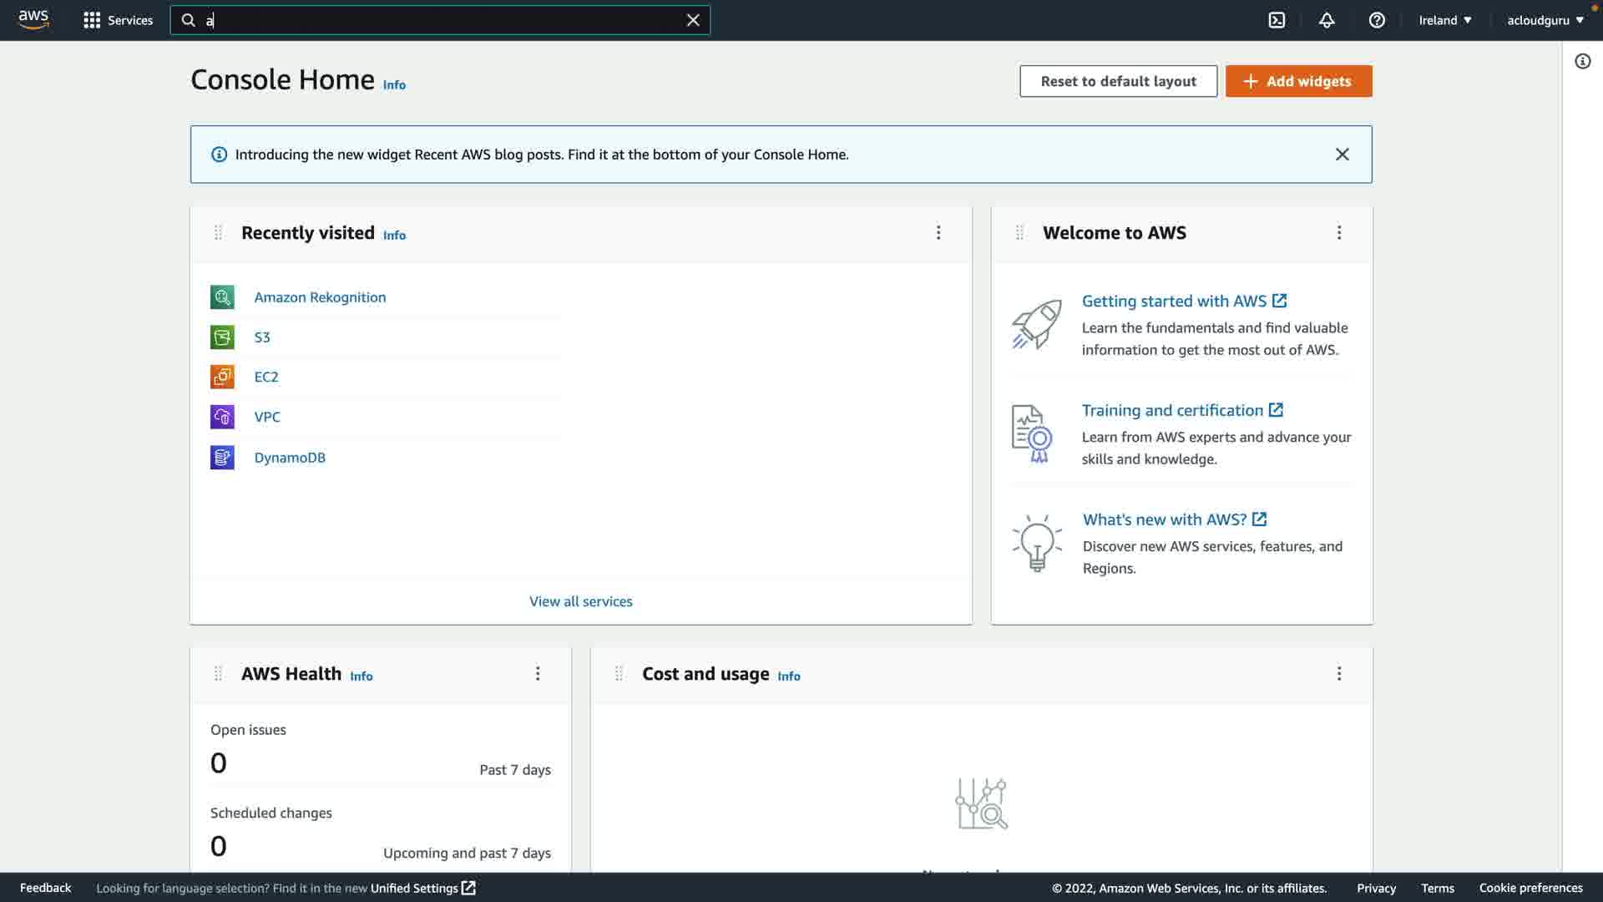The width and height of the screenshot is (1603, 902).
Task: Open AWS Health widget options menu
Action: (538, 674)
